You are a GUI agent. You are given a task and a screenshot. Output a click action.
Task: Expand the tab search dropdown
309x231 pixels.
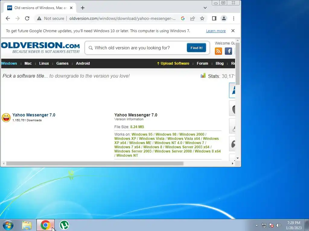coord(205,8)
